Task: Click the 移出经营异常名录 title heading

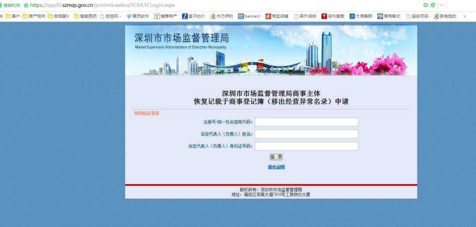Action: point(271,102)
